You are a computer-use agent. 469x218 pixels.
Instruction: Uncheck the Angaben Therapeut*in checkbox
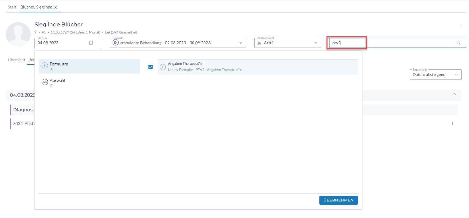coord(151,67)
